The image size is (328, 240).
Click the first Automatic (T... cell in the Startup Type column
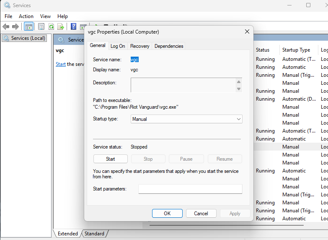click(x=299, y=59)
